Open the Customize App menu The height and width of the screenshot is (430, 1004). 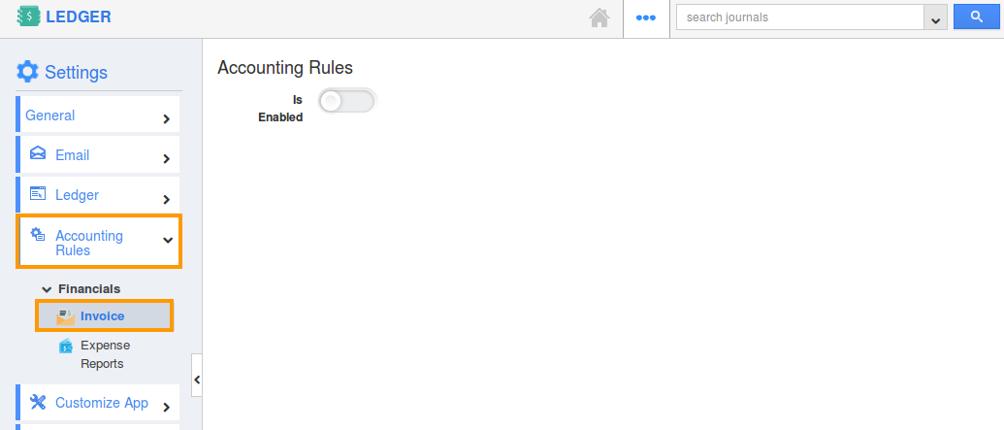(x=97, y=403)
